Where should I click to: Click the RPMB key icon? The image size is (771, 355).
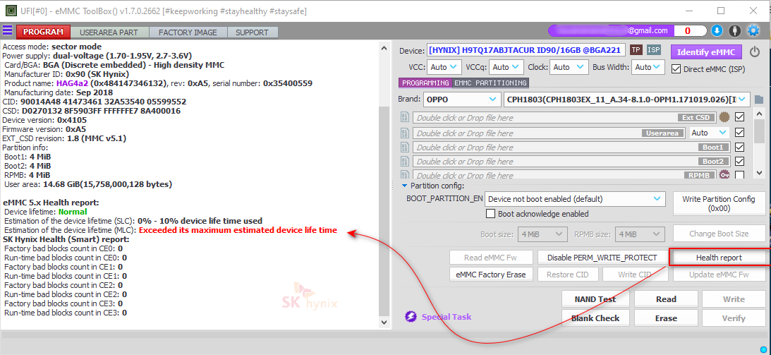(x=724, y=174)
